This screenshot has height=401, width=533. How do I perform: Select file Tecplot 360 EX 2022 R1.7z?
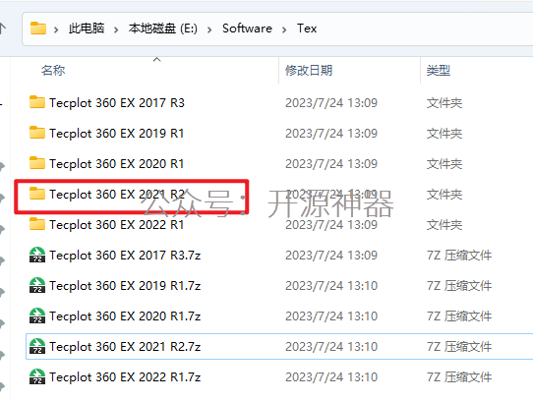coord(125,377)
